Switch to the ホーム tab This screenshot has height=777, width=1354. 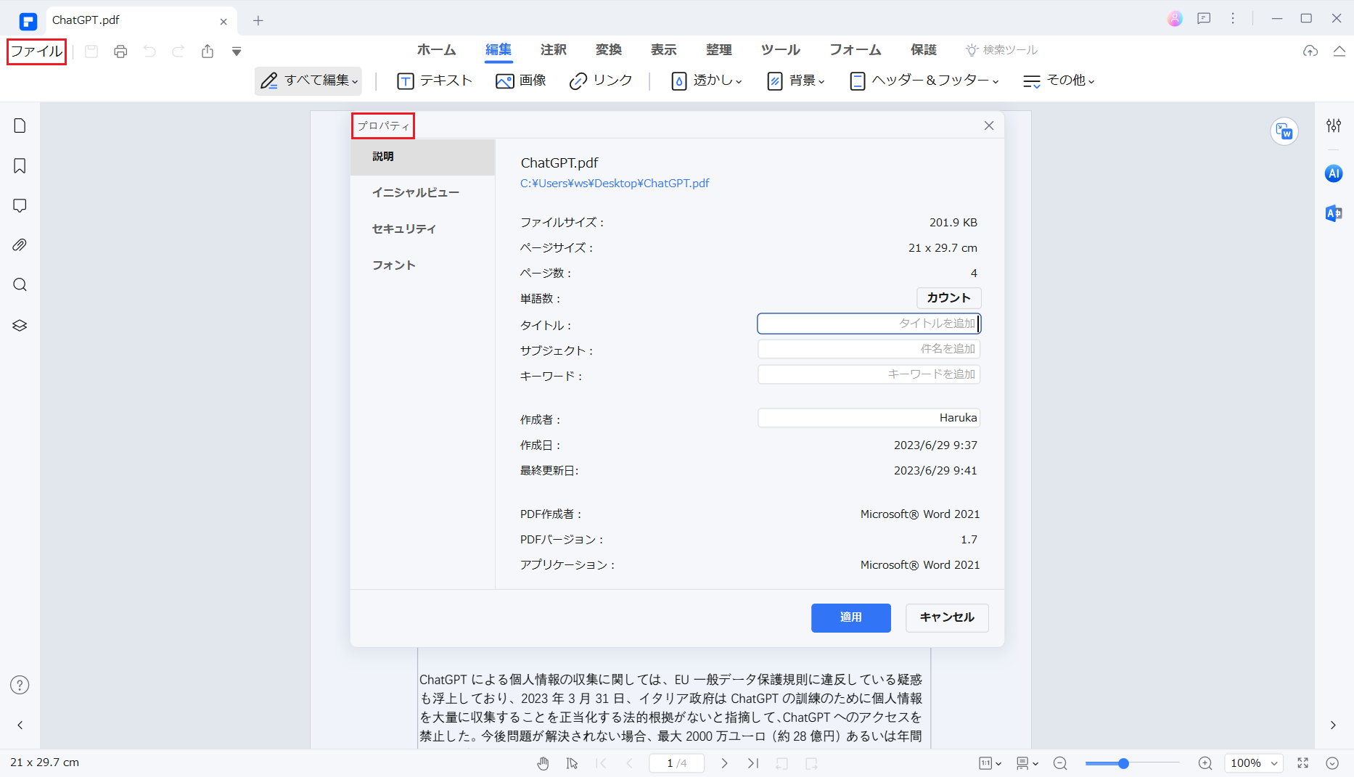point(436,49)
